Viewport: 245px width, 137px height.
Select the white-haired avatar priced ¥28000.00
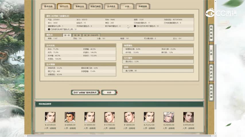click(169, 117)
